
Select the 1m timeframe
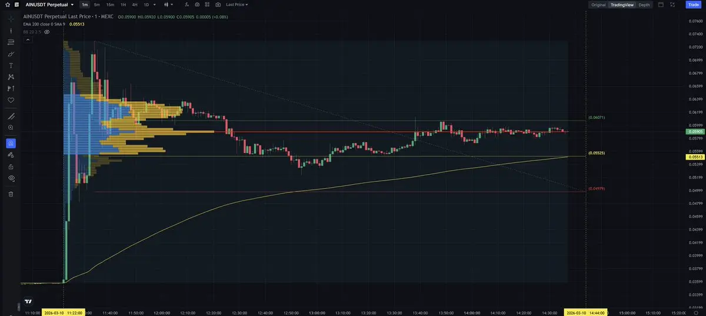point(85,4)
